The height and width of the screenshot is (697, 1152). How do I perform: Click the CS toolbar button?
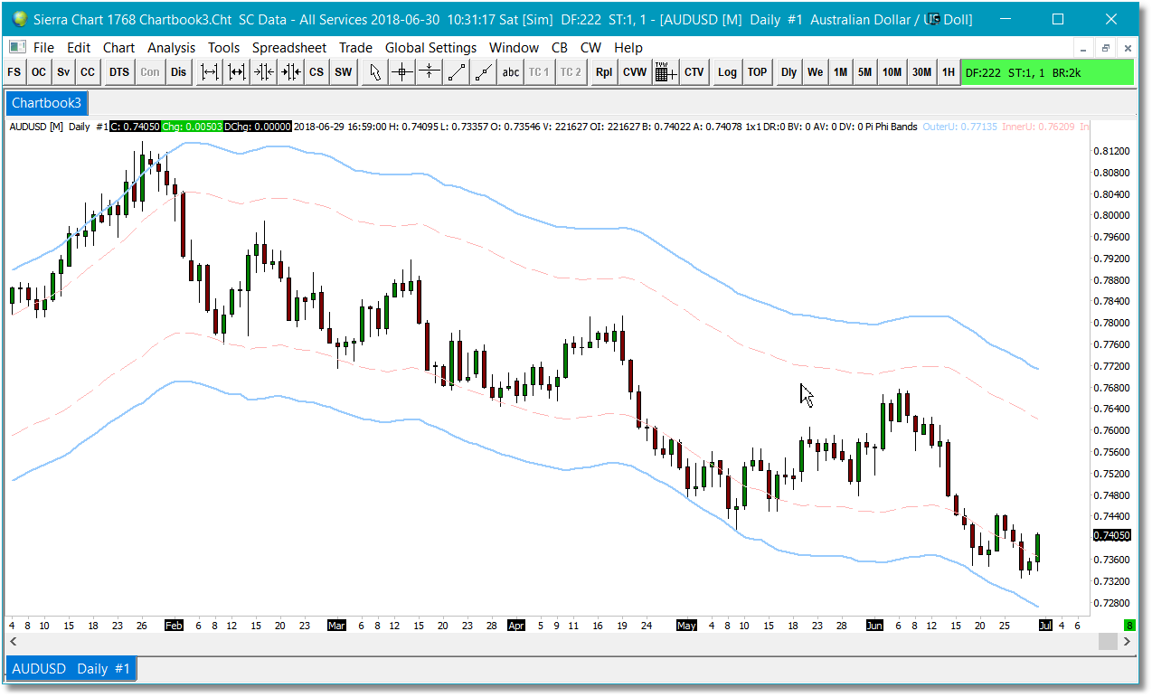click(316, 72)
